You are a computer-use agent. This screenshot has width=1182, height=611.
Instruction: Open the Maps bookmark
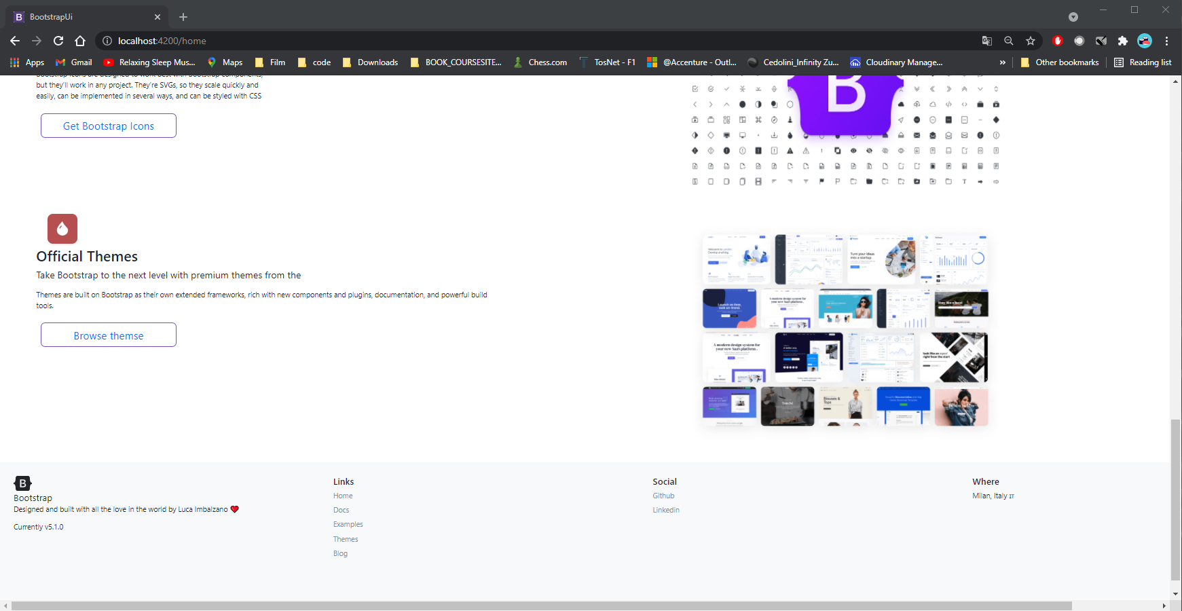(x=225, y=62)
